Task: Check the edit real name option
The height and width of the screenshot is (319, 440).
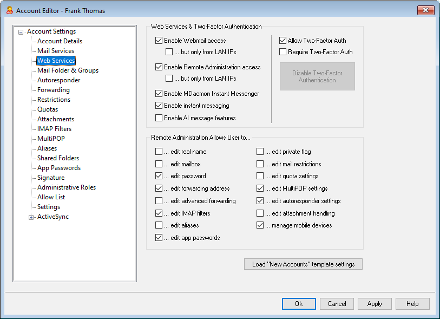Action: coord(159,152)
